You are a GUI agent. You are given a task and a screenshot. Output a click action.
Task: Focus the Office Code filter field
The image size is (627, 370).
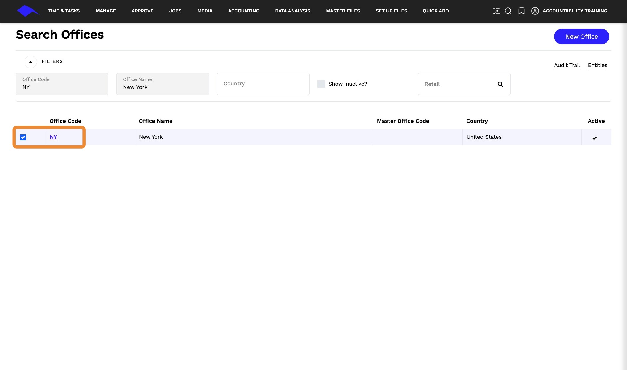(x=62, y=84)
